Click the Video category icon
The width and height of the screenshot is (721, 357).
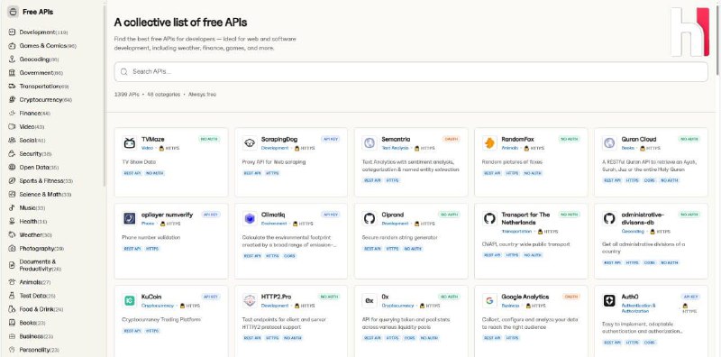(12, 126)
